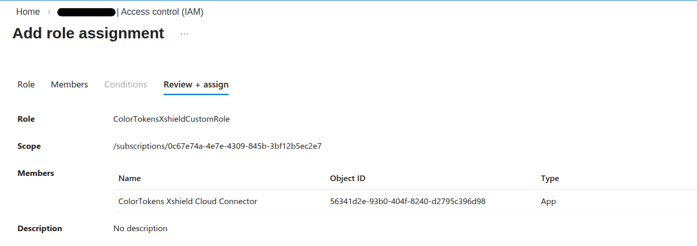The width and height of the screenshot is (697, 246).
Task: Click the breadcrumb chevron after Home
Action: tap(49, 12)
